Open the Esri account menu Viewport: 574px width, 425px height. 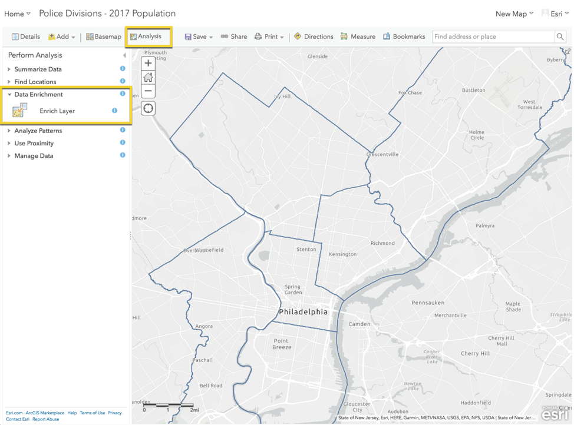(555, 14)
